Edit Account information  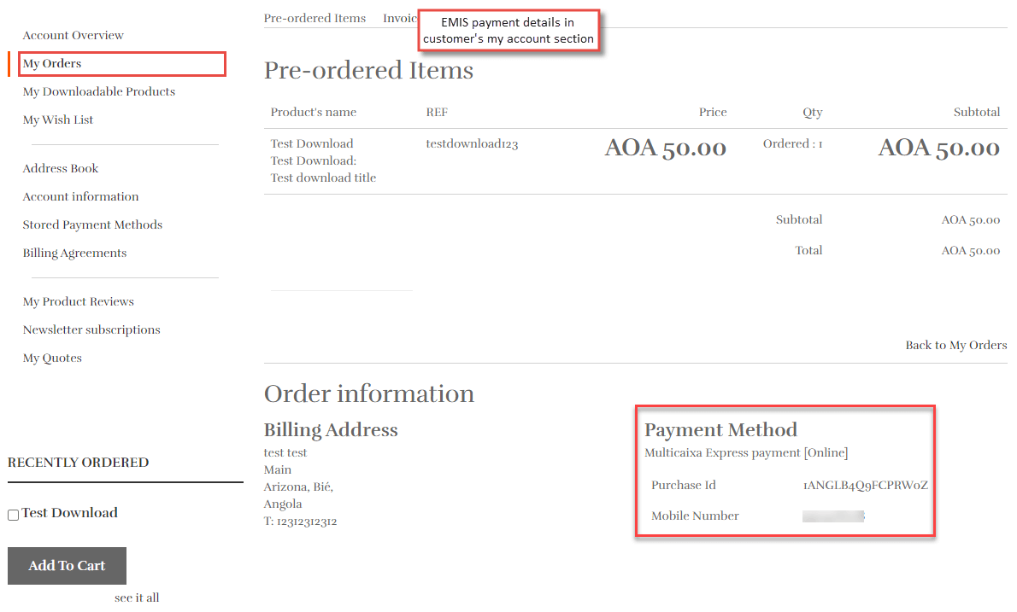(x=80, y=196)
